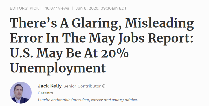Open the Jack Kelly author name link
The image size is (209, 106).
pyautogui.click(x=49, y=86)
